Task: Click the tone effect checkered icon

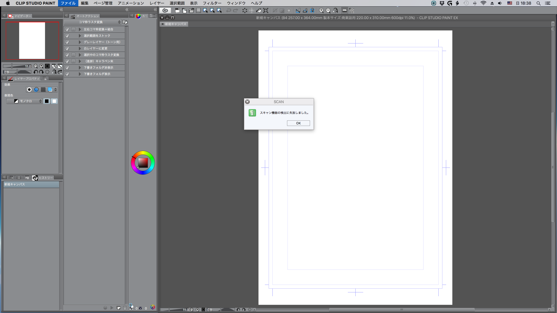Action: tap(43, 90)
